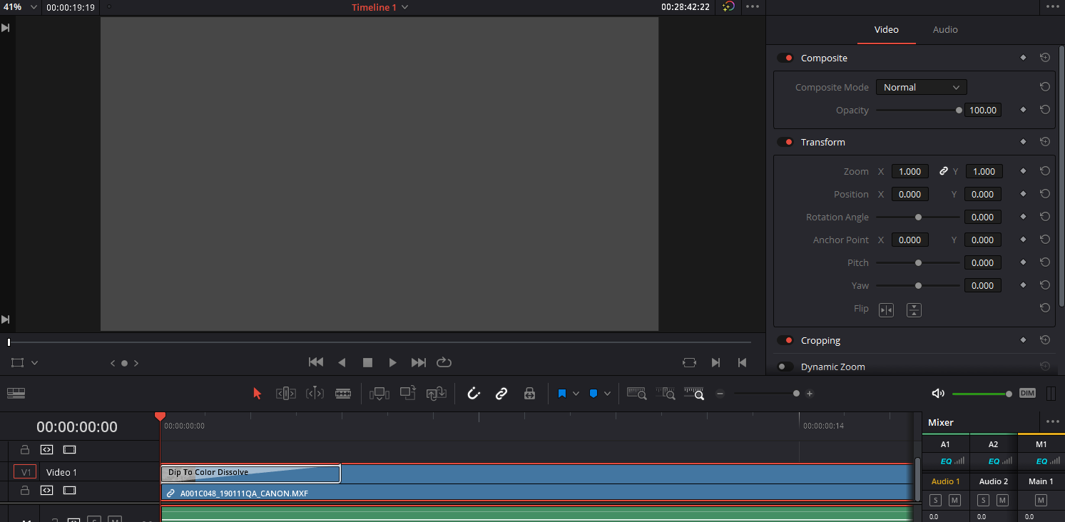Open Timeline View Options
Viewport: 1065px width, 522px height.
pyautogui.click(x=16, y=393)
